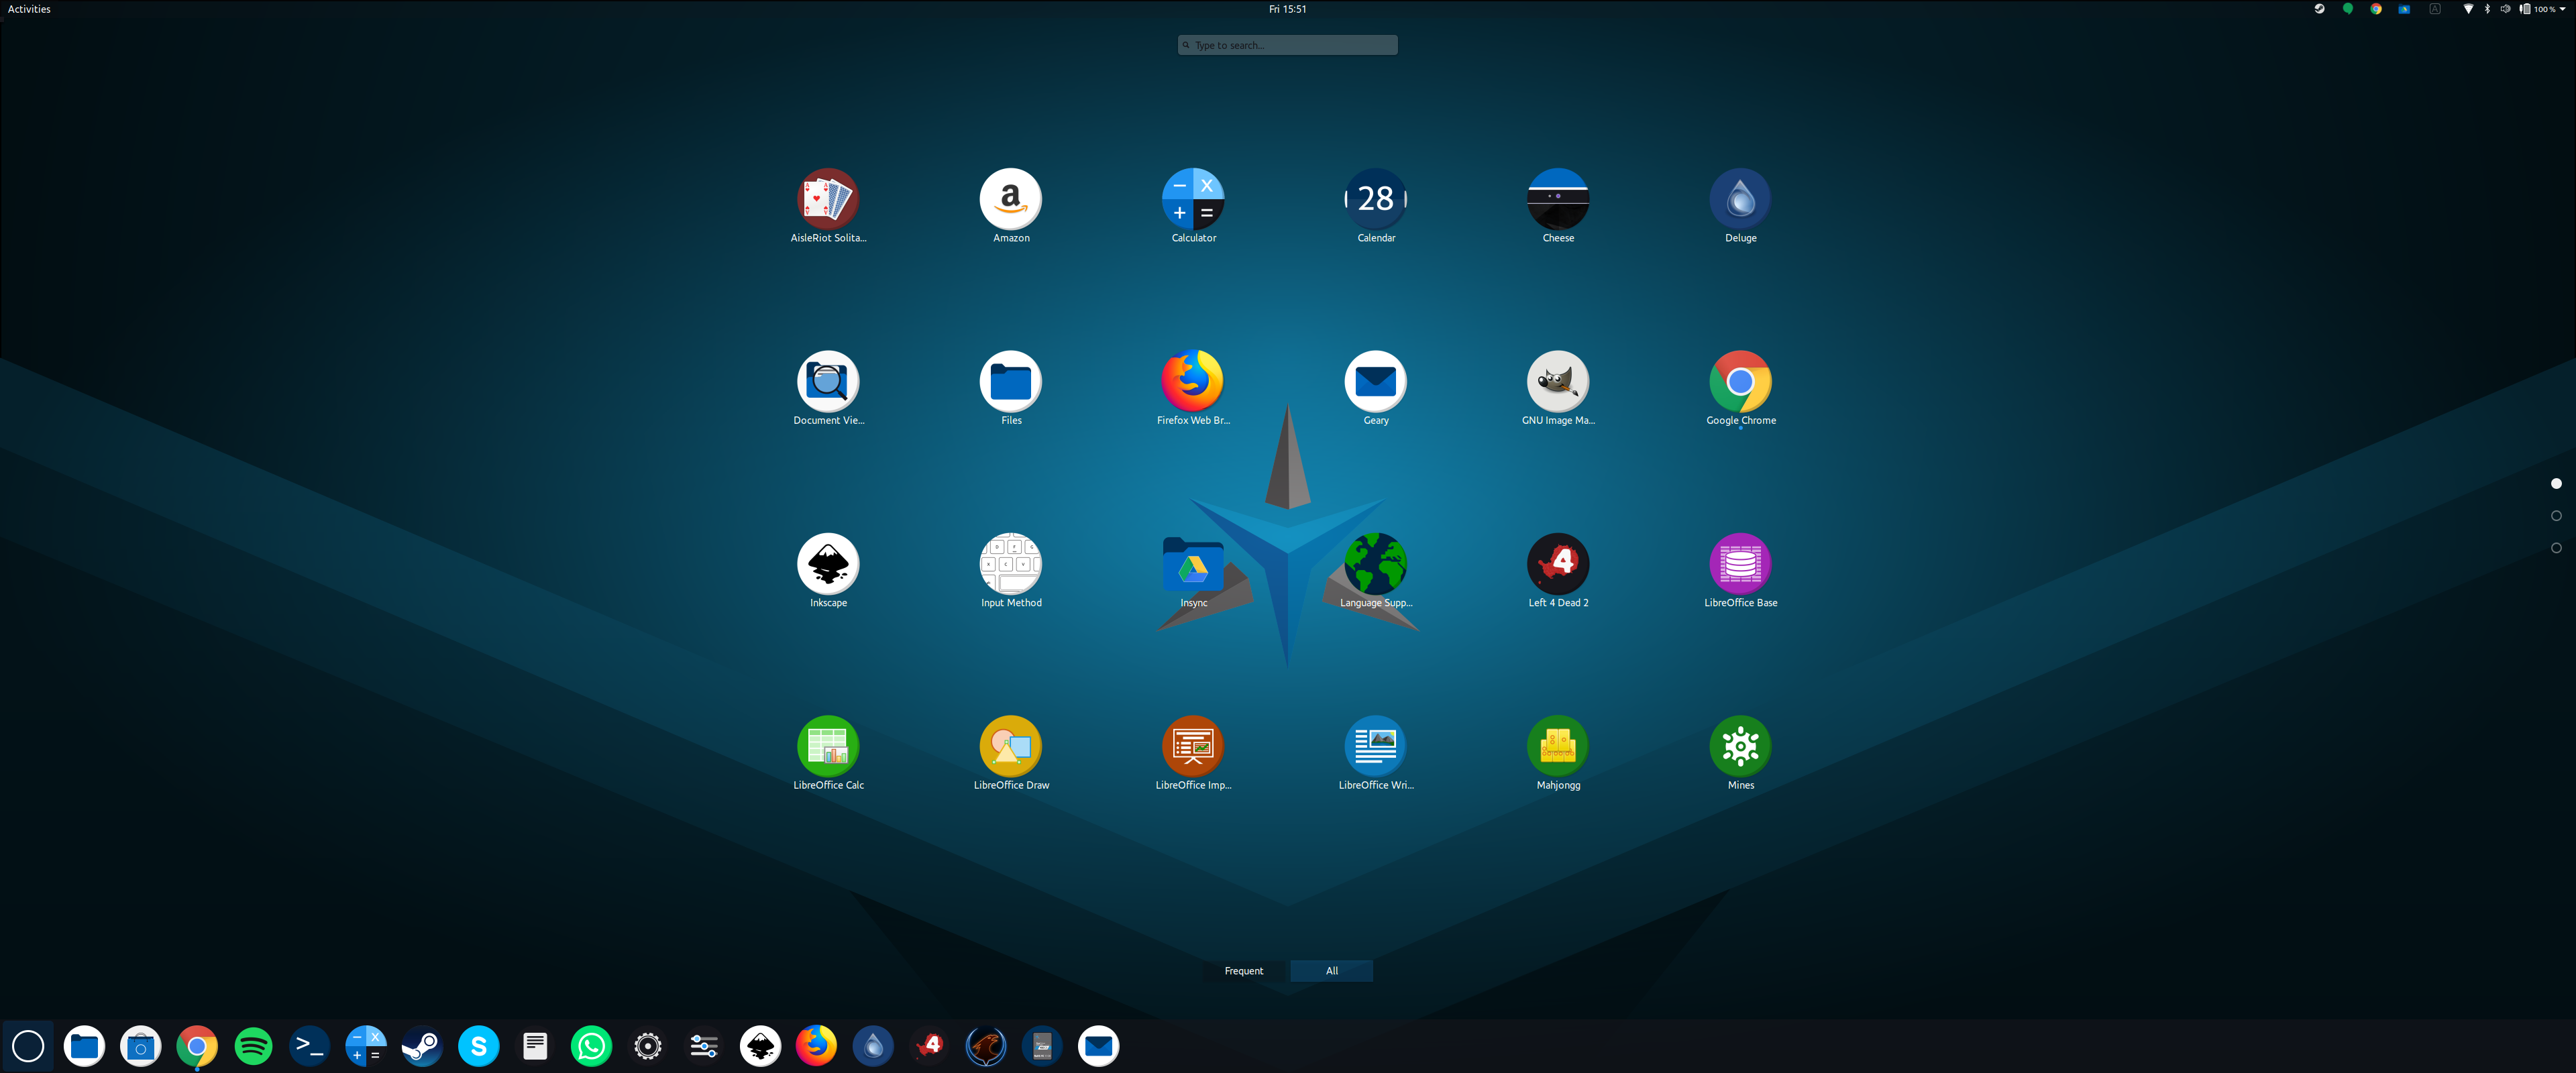Open Firefox from the dock
Image resolution: width=2576 pixels, height=1073 pixels.
tap(817, 1046)
